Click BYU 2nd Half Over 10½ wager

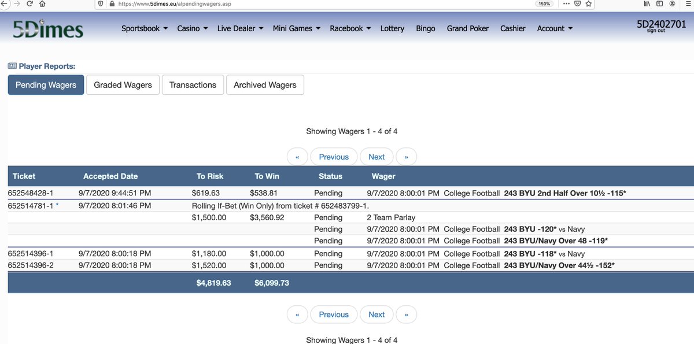click(x=566, y=193)
